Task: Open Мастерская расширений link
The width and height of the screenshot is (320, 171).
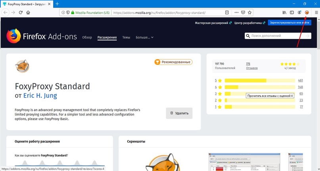Action: tap(213, 23)
